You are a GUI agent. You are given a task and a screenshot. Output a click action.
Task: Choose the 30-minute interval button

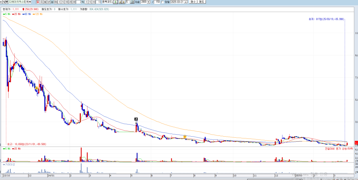[x=74, y=2]
